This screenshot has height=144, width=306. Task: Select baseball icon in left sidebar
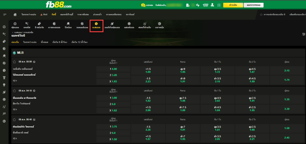(x=4, y=70)
